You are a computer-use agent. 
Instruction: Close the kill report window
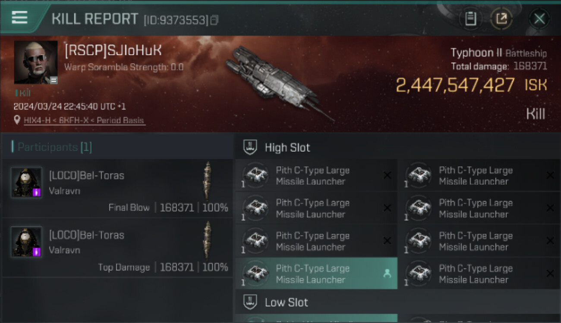click(539, 19)
